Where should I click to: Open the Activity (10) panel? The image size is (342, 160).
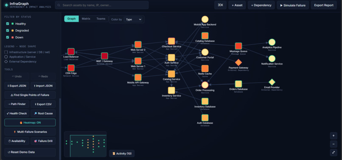[x=122, y=154]
